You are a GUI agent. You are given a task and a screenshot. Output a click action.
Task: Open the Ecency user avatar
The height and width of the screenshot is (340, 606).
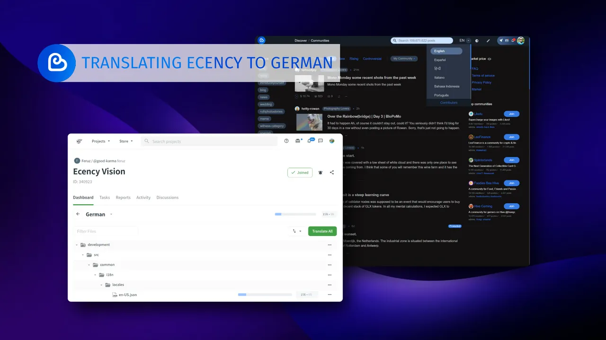point(521,41)
